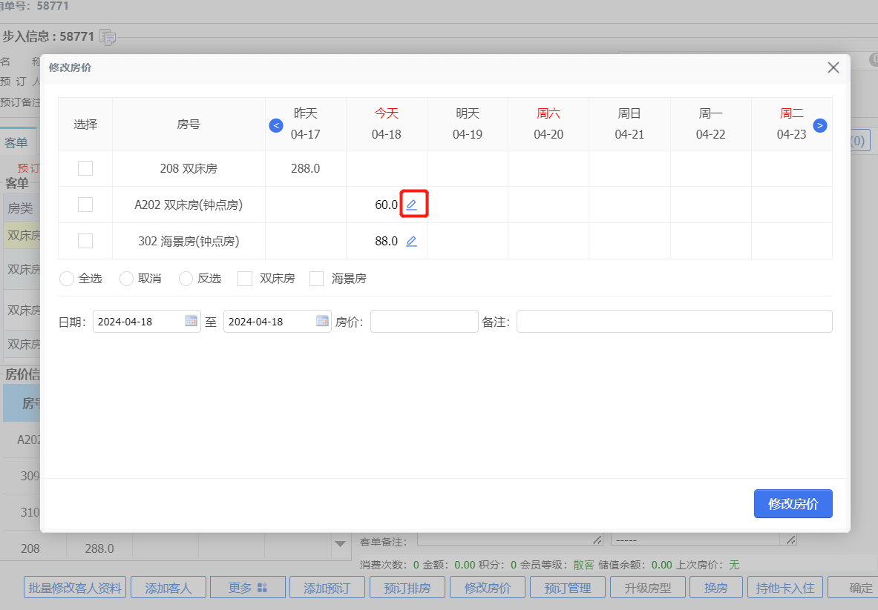Click the start date field 2024-04-18
This screenshot has height=610, width=878.
click(147, 322)
